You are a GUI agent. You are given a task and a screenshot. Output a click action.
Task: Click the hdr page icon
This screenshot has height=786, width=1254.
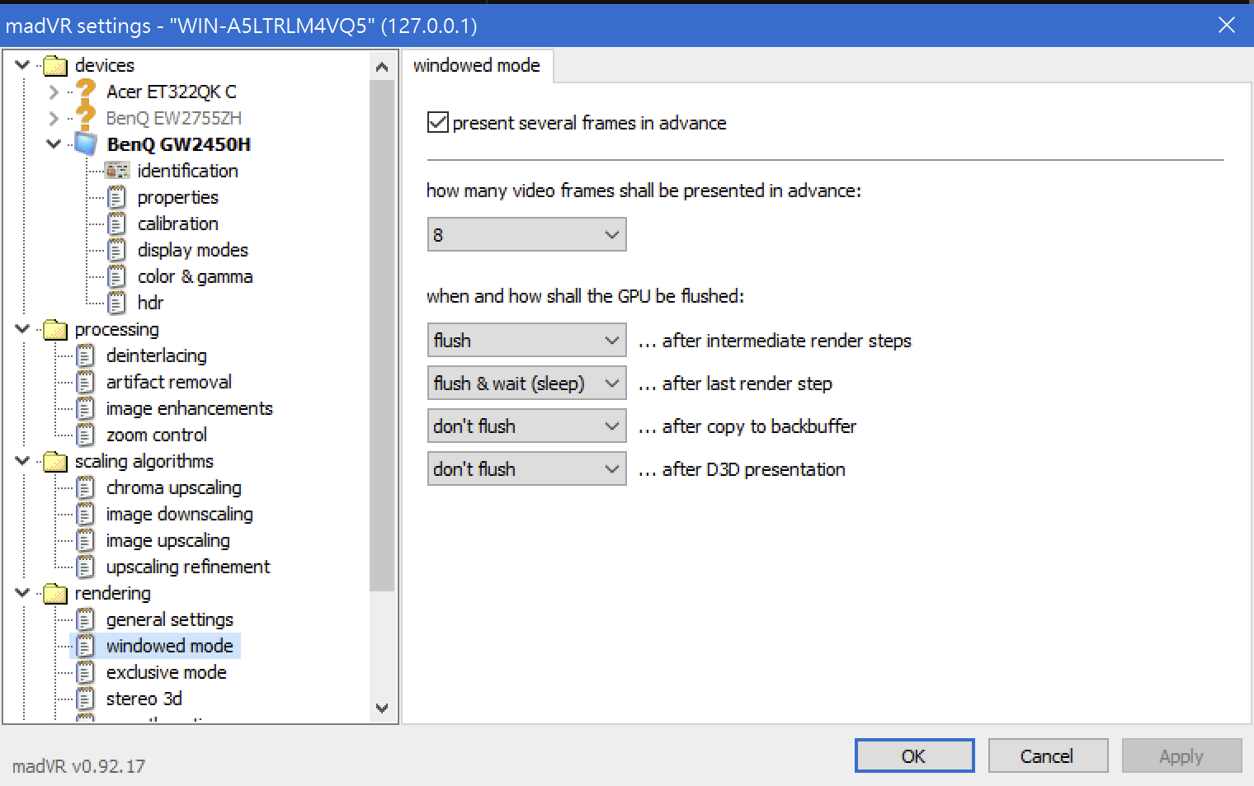point(117,303)
